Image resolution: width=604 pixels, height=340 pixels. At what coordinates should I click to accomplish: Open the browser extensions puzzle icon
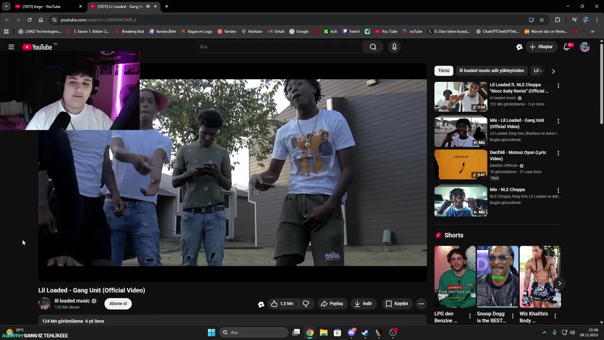[x=558, y=20]
